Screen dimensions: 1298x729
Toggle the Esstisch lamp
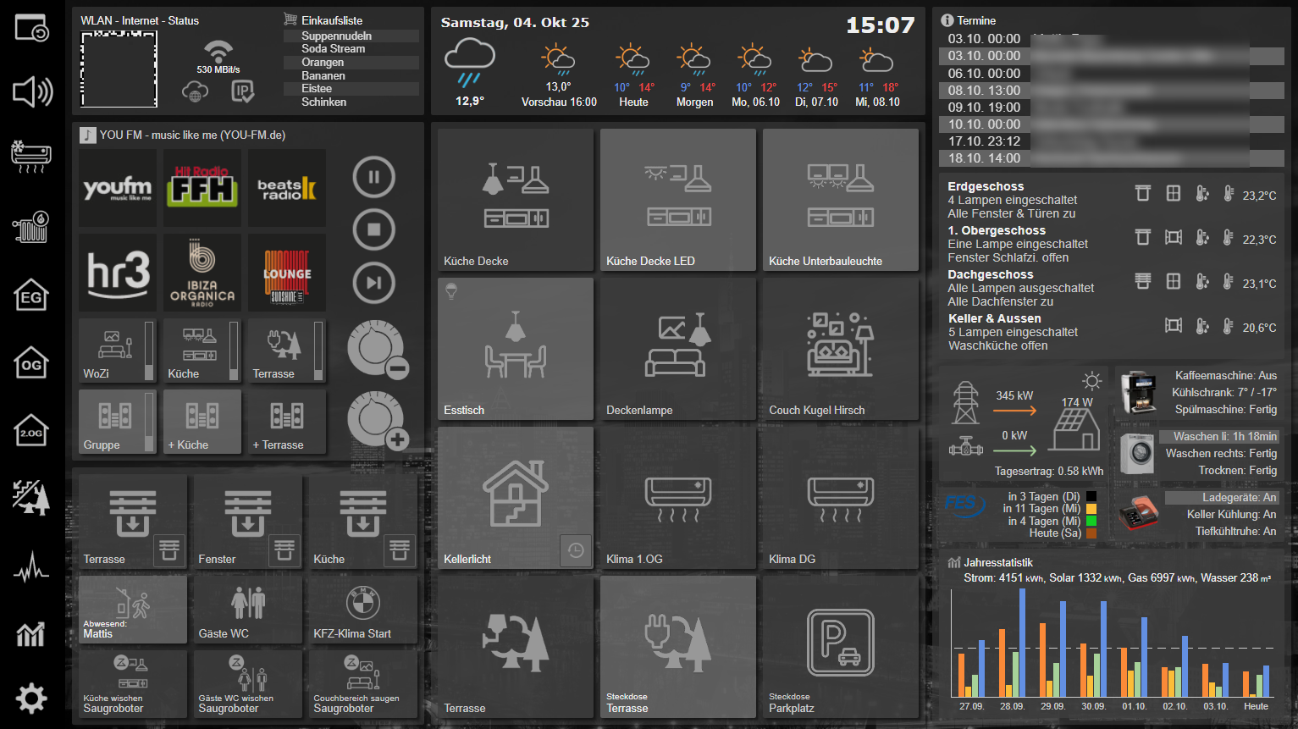pyautogui.click(x=515, y=349)
